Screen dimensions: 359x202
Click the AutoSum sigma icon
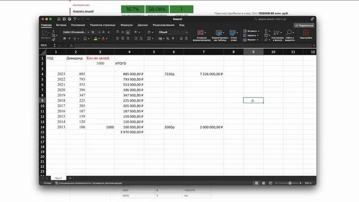pyautogui.click(x=266, y=31)
